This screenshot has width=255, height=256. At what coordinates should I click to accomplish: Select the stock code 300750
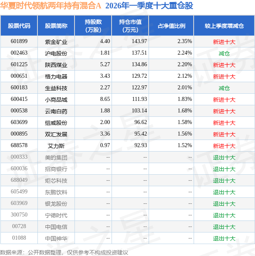pyautogui.click(x=19, y=215)
